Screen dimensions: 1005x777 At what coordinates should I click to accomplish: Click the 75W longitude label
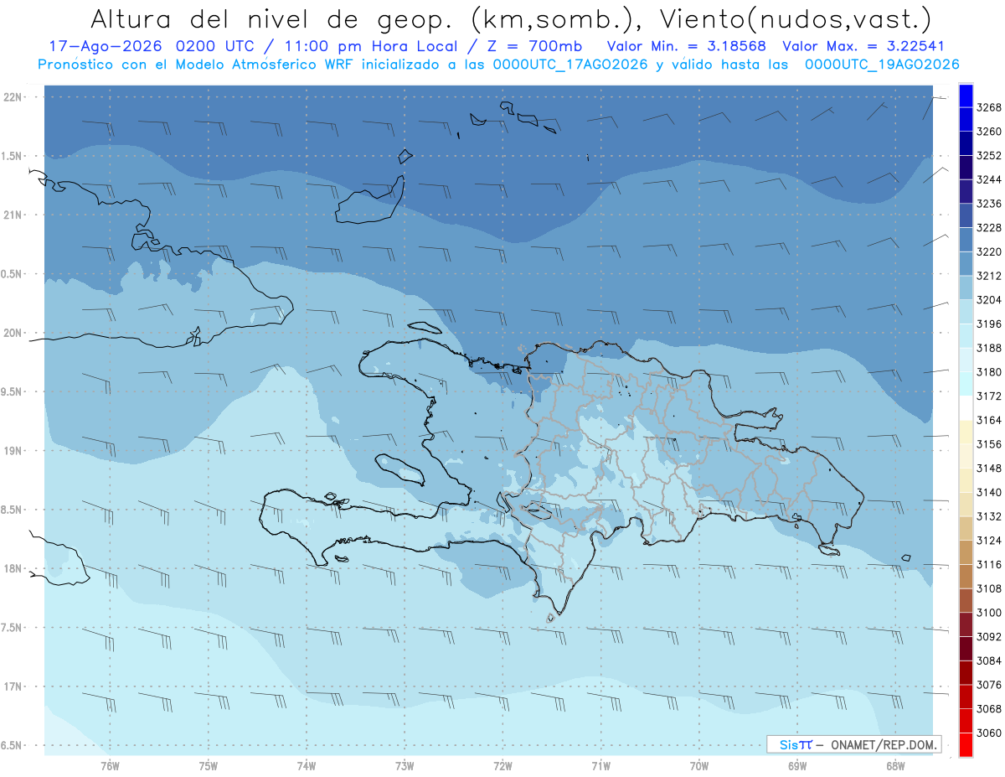click(x=209, y=765)
